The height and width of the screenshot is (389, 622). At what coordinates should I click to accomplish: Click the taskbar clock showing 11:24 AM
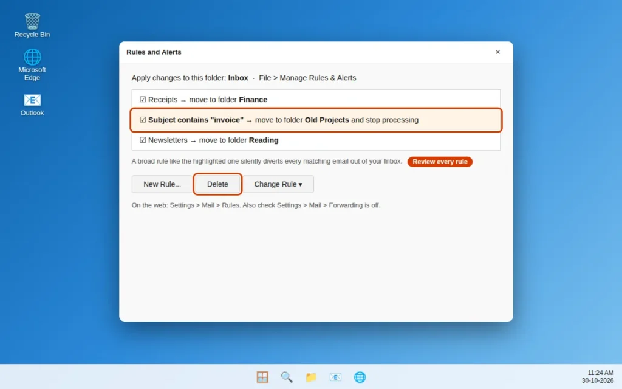click(x=601, y=373)
